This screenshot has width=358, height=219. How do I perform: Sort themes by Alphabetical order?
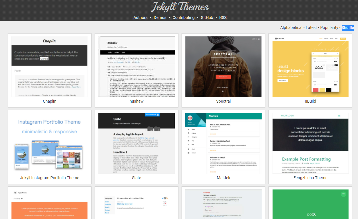pyautogui.click(x=291, y=28)
